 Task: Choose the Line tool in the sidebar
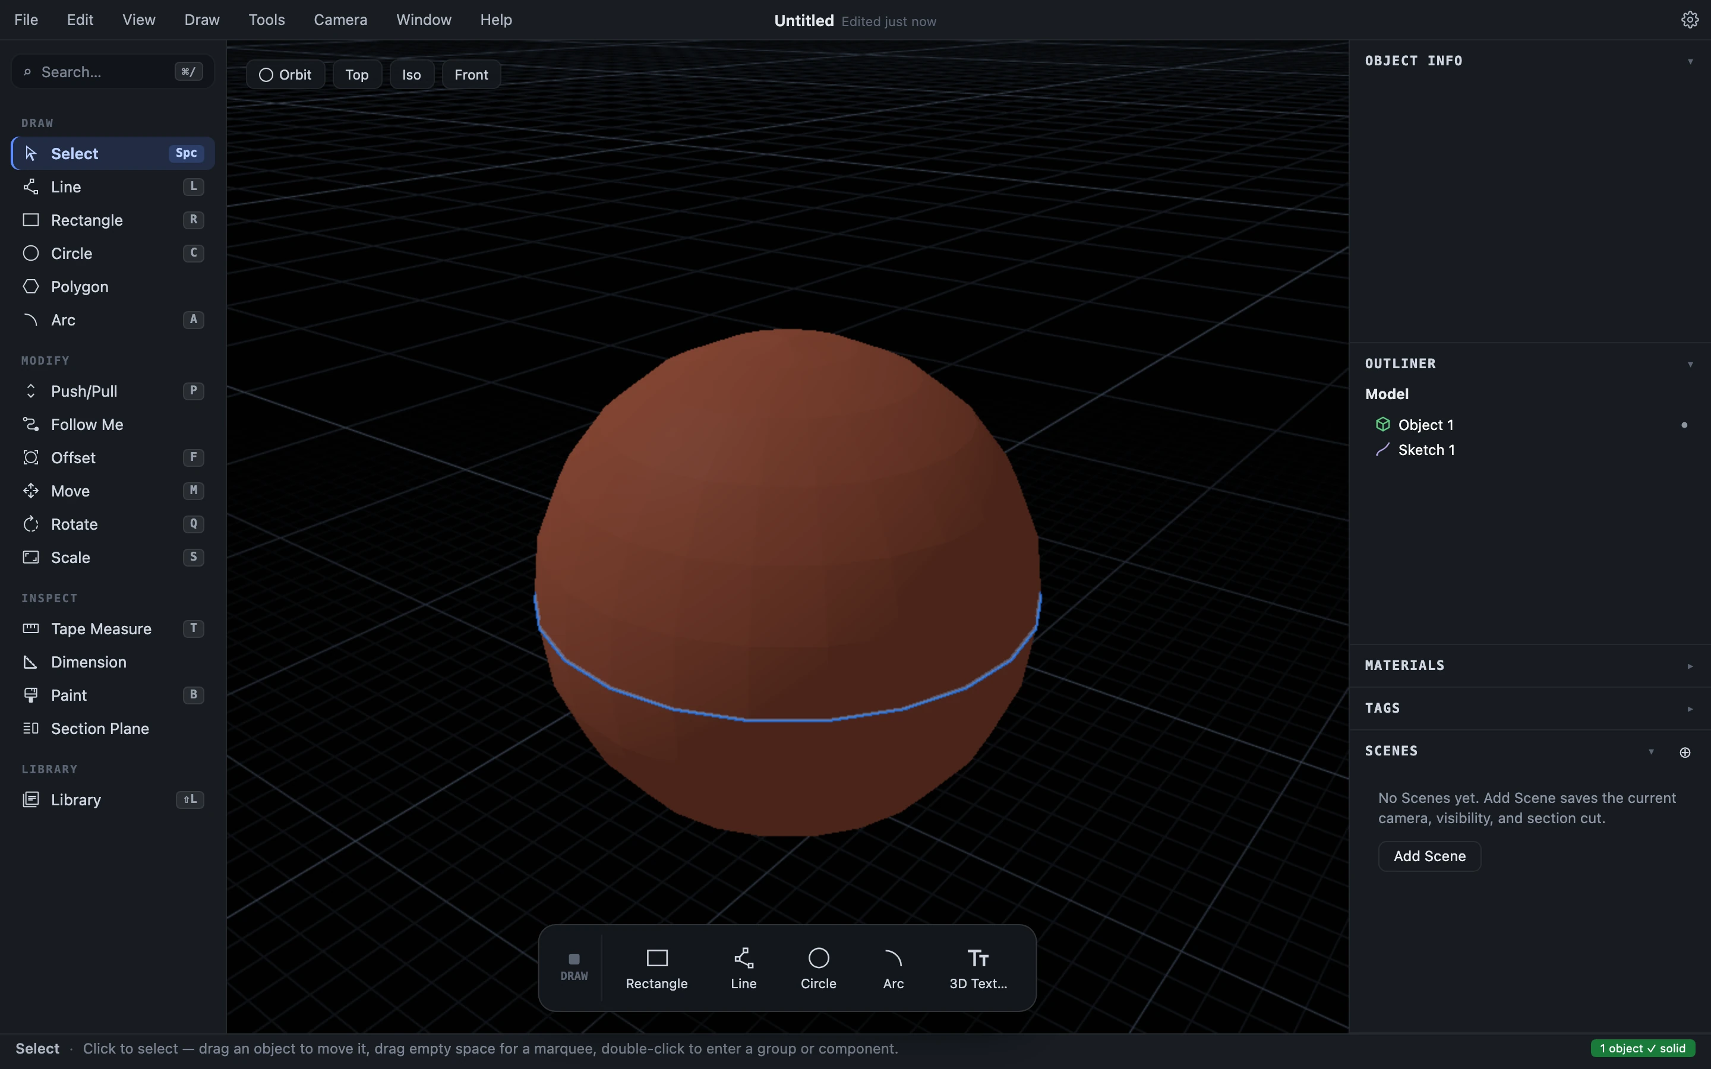click(x=113, y=186)
